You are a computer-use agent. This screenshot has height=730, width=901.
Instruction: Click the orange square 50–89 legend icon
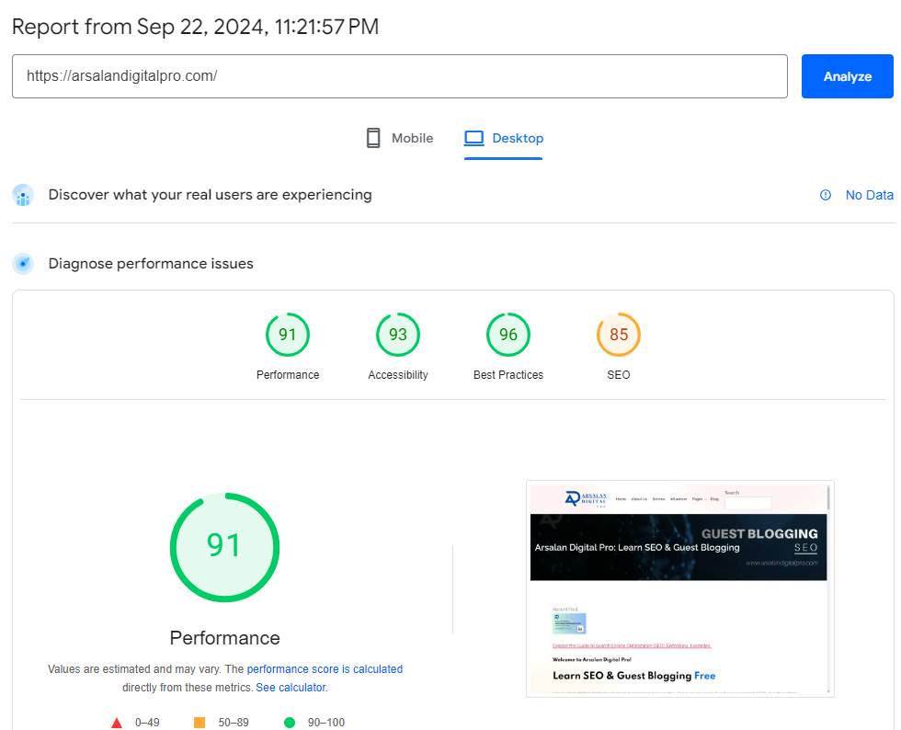[200, 723]
